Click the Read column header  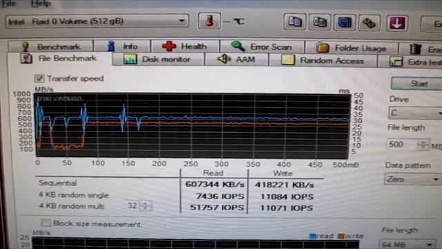point(213,173)
